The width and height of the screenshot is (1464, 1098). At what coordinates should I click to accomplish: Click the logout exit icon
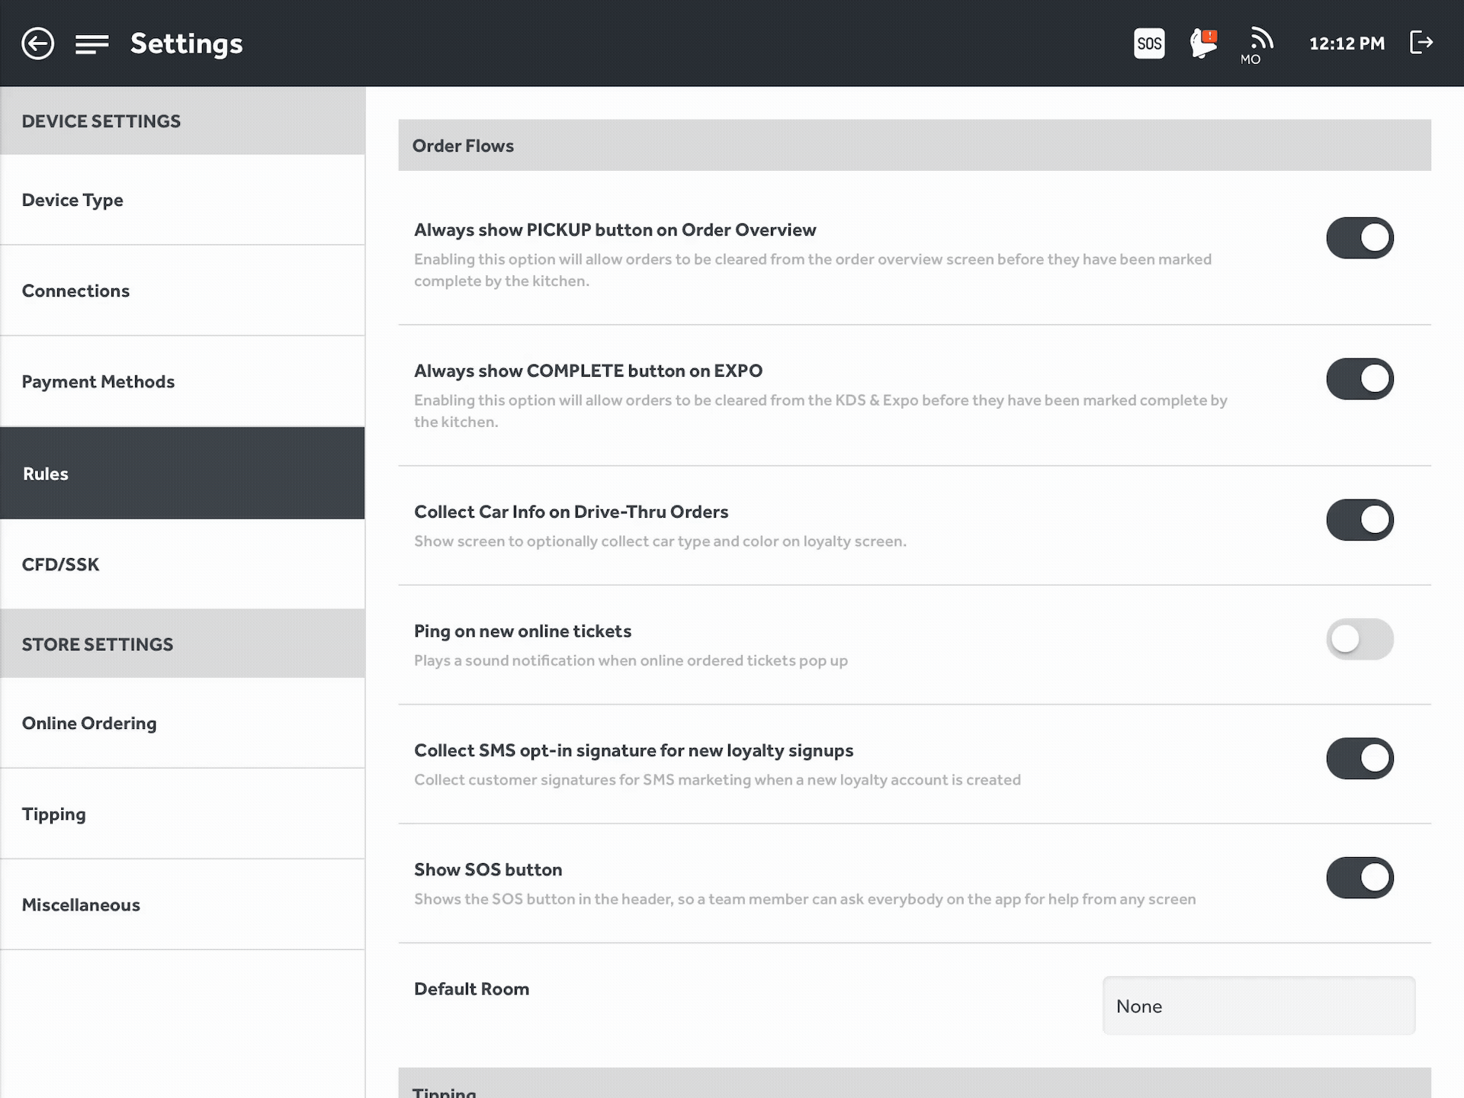(1421, 43)
